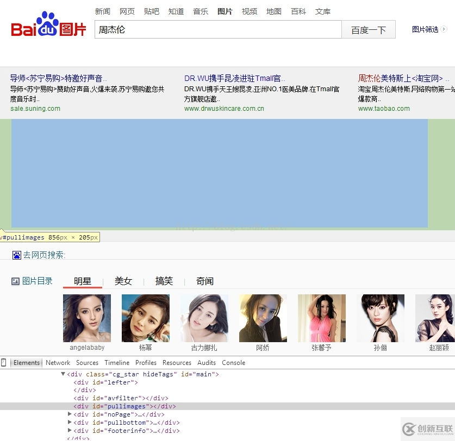Expand the div id="pullbottom" node

pos(70,422)
